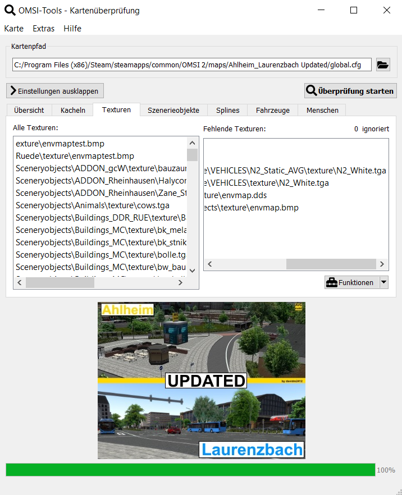Viewport: 402px width, 495px height.
Task: Click the OMSI-Tools magnifier icon in title bar
Action: tap(10, 10)
